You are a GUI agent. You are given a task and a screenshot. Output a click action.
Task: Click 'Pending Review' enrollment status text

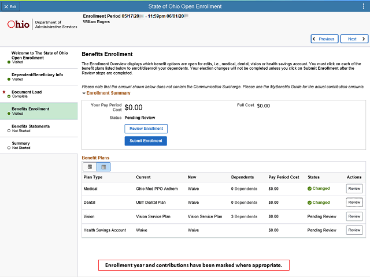tap(140, 118)
